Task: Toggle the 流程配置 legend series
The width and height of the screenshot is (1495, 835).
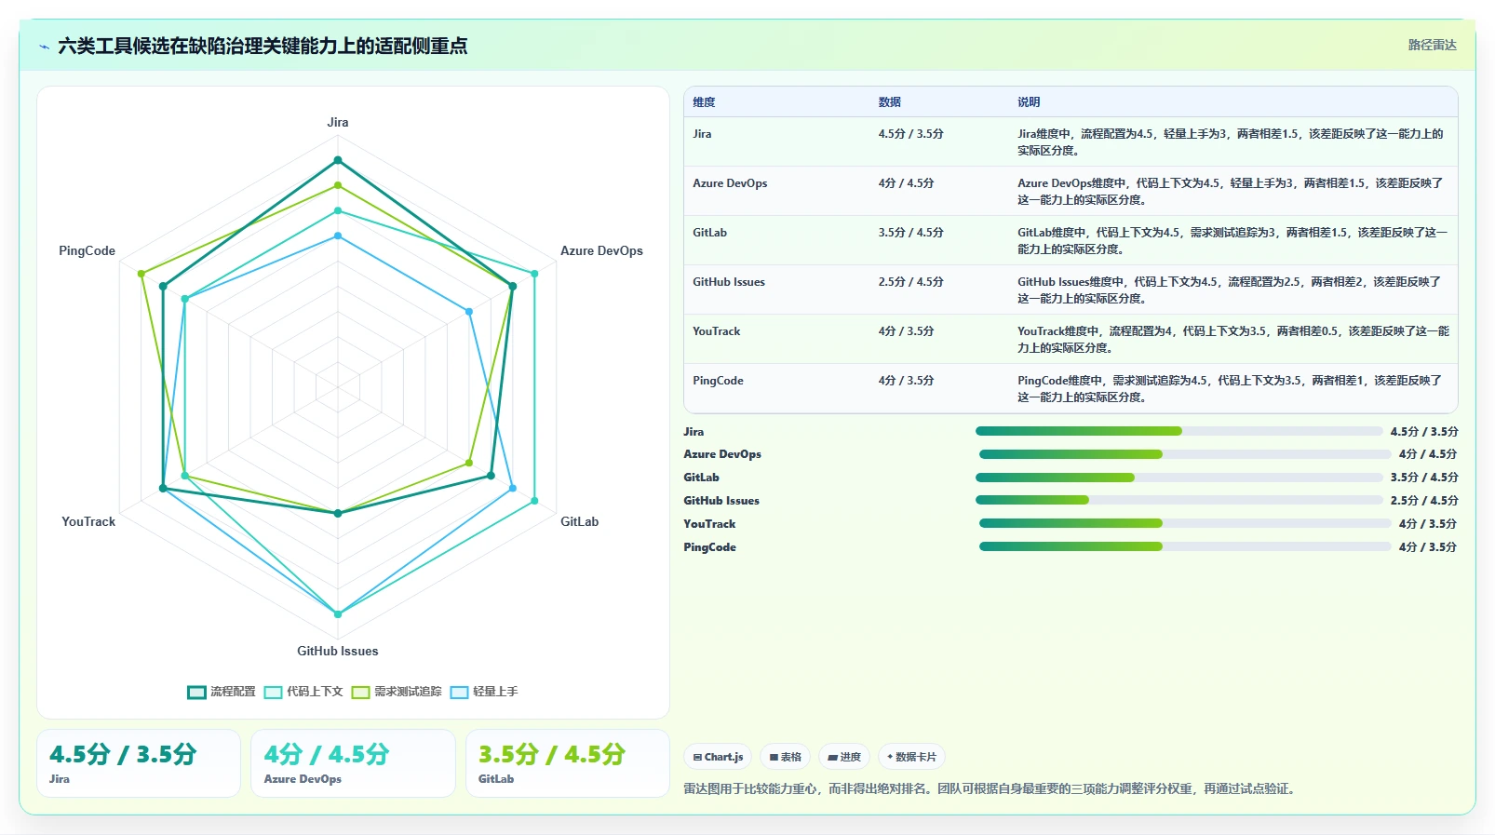Action: point(222,692)
